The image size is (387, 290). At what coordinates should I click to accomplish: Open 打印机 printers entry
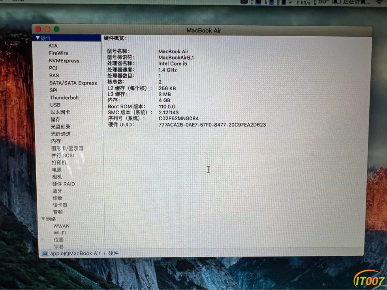point(59,163)
